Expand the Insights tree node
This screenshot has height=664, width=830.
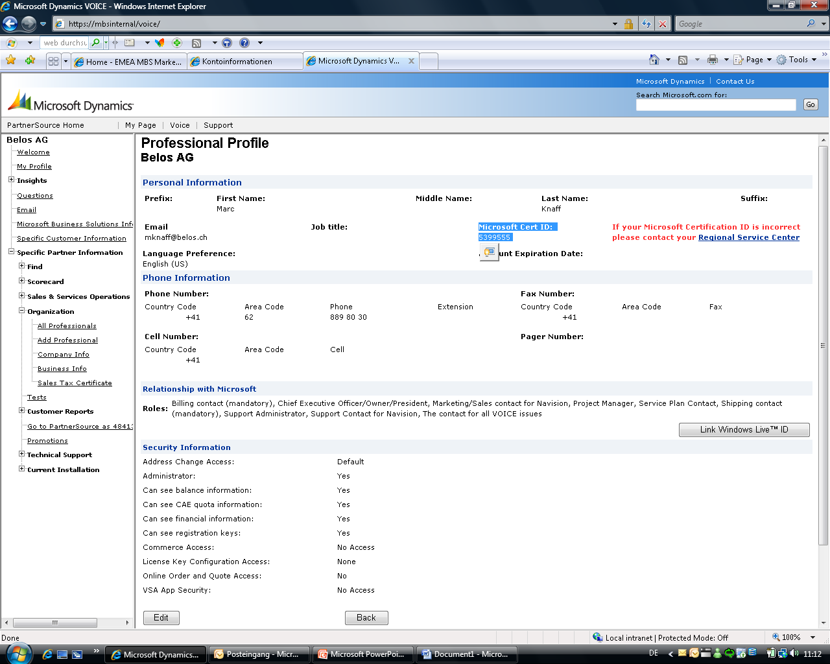pos(11,180)
